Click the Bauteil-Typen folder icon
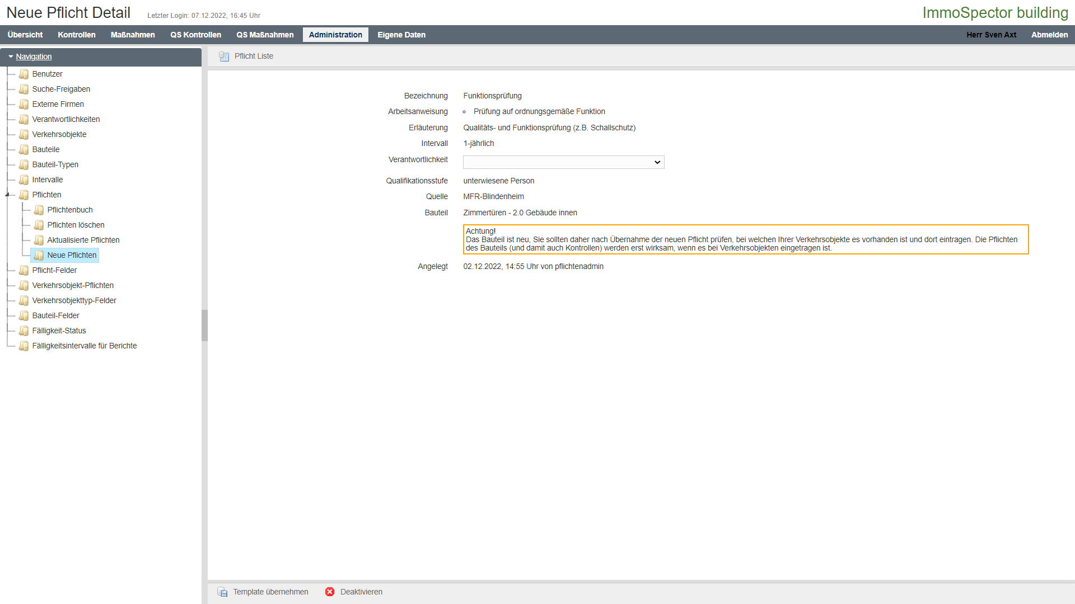Viewport: 1075px width, 604px height. pos(24,164)
